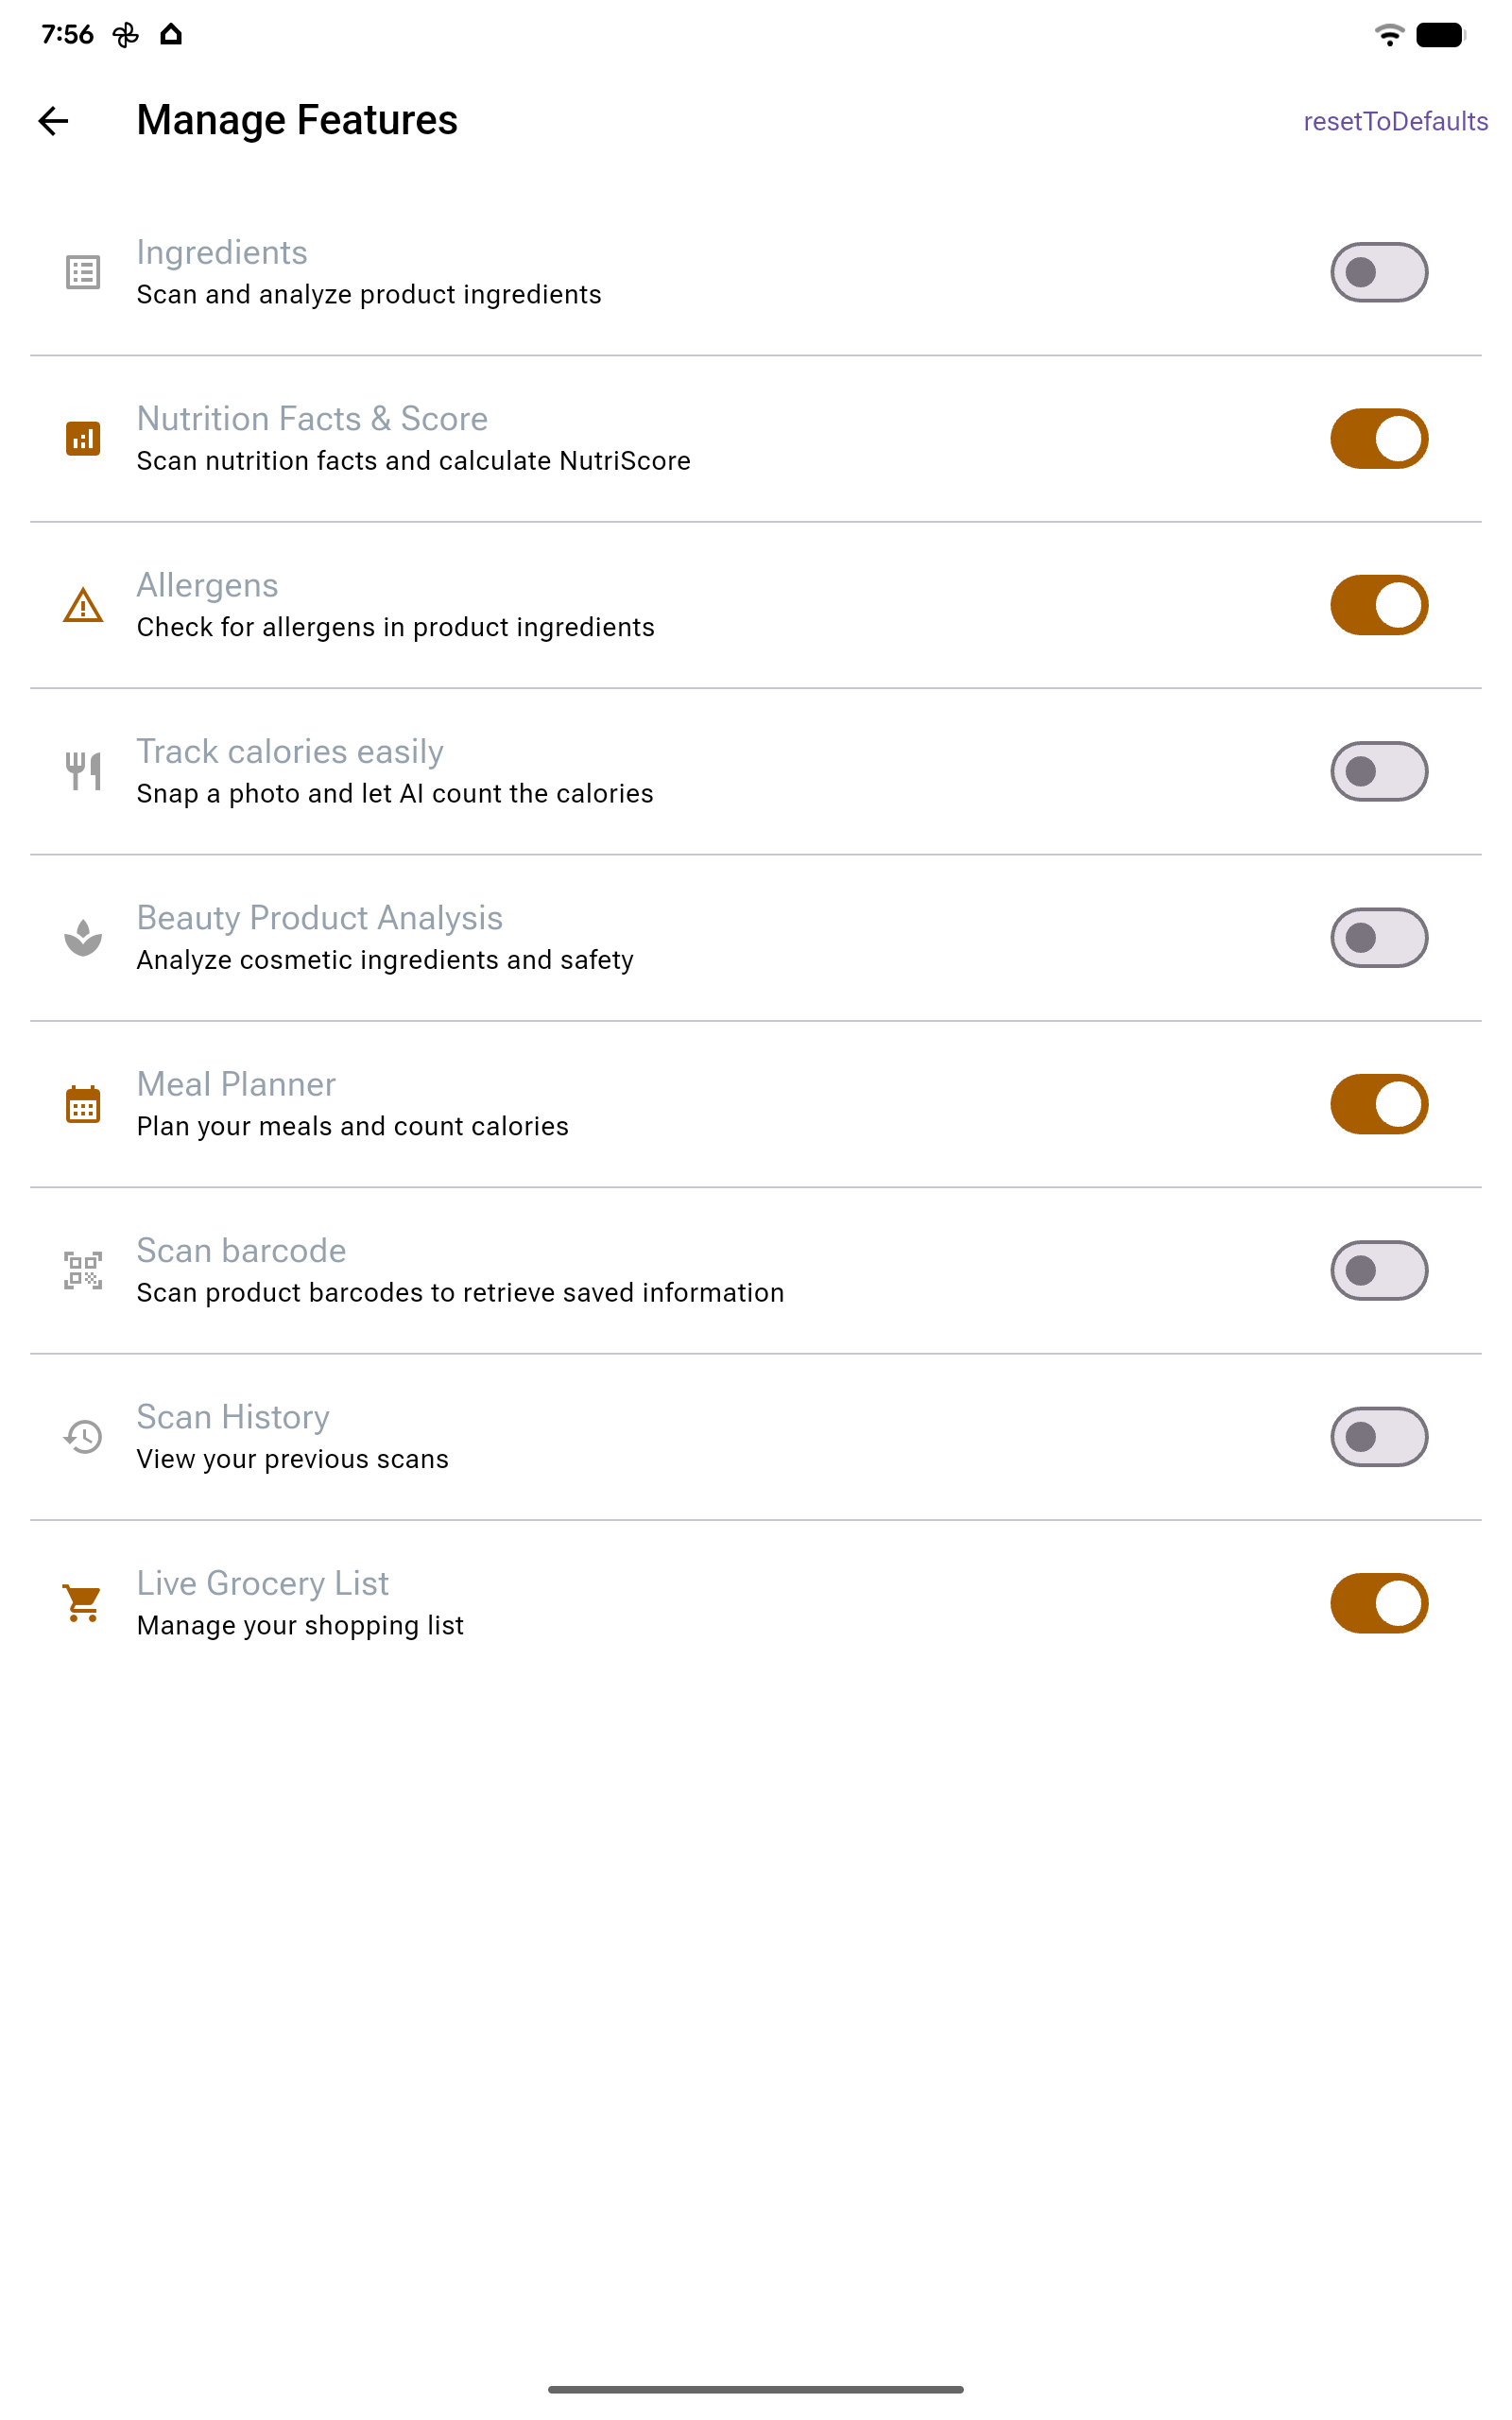Screen dimensions: 1512x2420
Task: Toggle Beauty Product Analysis on
Action: pos(1380,937)
